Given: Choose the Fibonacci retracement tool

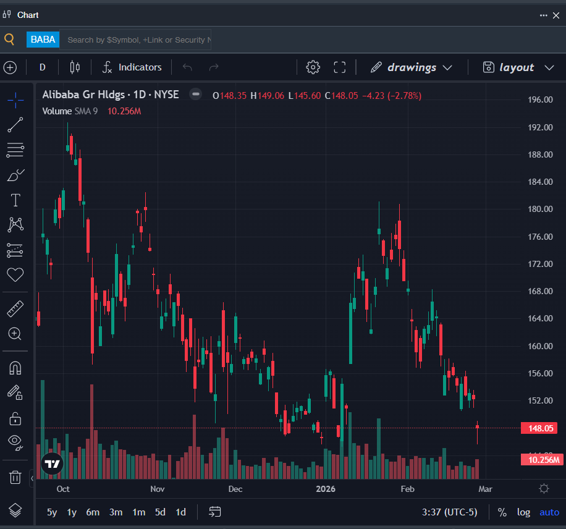Looking at the screenshot, I should pyautogui.click(x=15, y=150).
